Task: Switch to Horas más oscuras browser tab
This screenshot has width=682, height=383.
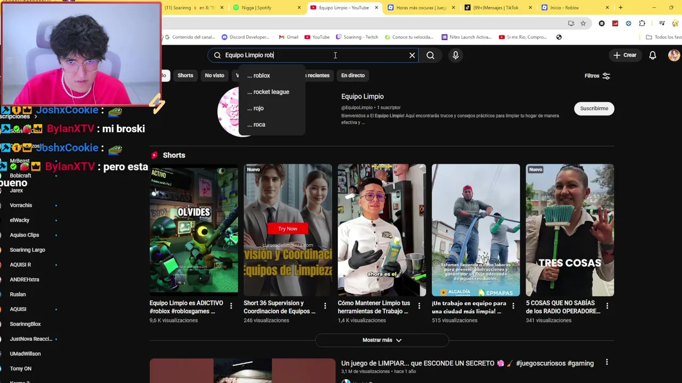Action: (x=421, y=7)
